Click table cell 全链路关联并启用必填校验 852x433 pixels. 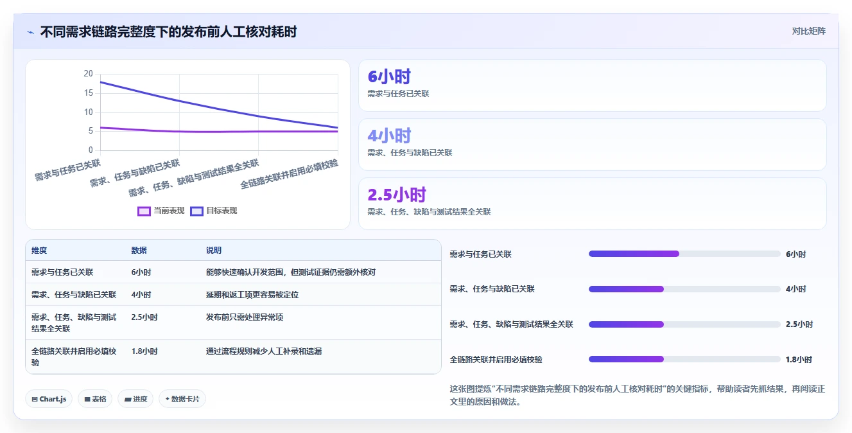74,357
